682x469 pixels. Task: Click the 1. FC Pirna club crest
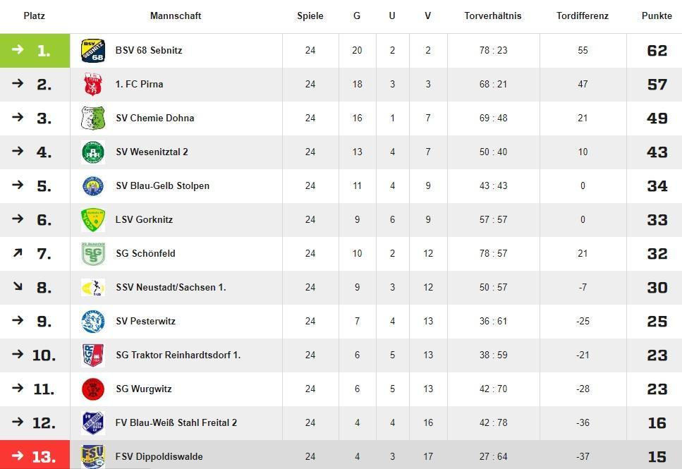pyautogui.click(x=92, y=85)
